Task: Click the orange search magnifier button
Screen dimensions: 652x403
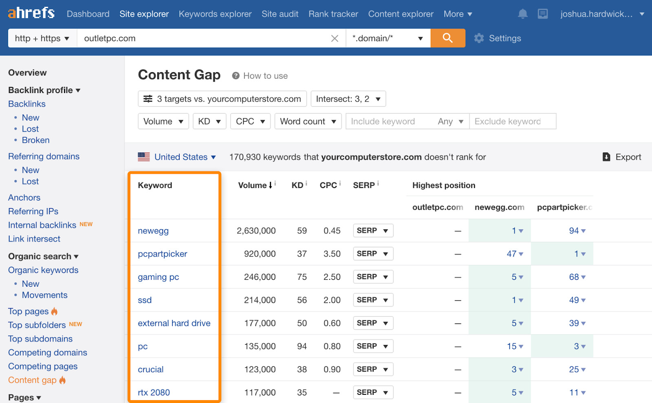Action: coord(448,38)
